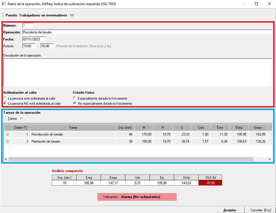
Task: Choose 'Especialmente dotado/a físicamente' option
Action: (74, 98)
